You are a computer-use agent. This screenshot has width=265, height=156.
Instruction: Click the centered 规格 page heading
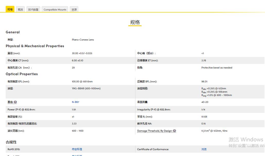(x=135, y=22)
